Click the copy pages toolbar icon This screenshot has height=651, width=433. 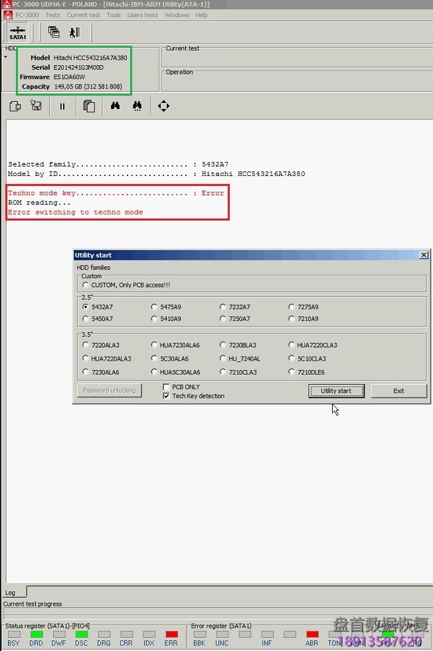(88, 106)
